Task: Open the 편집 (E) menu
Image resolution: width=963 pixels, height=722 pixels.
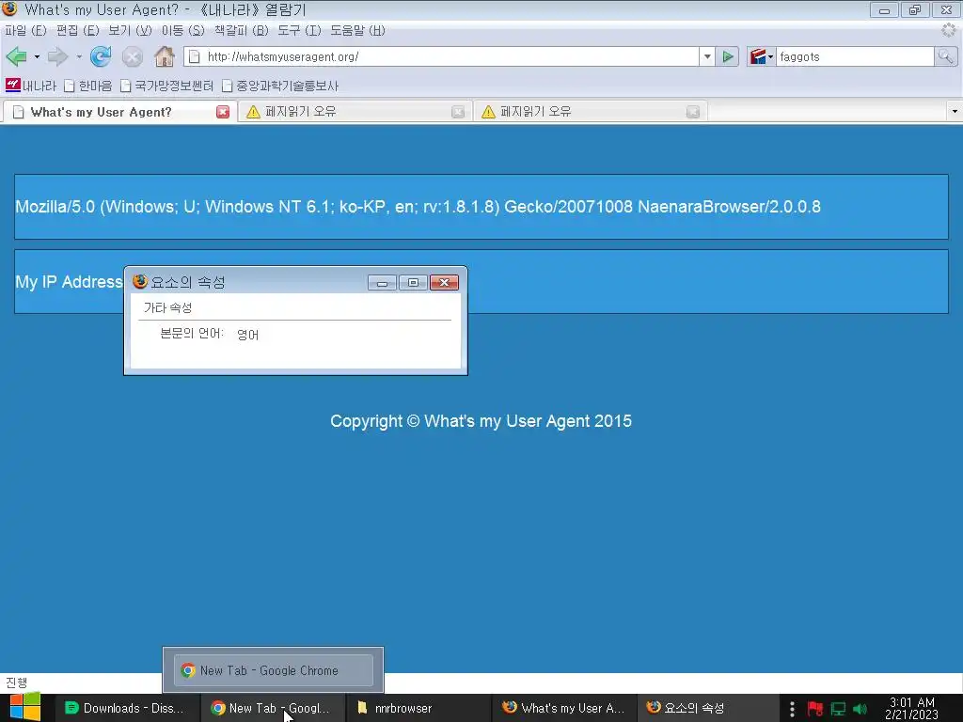Action: point(77,31)
